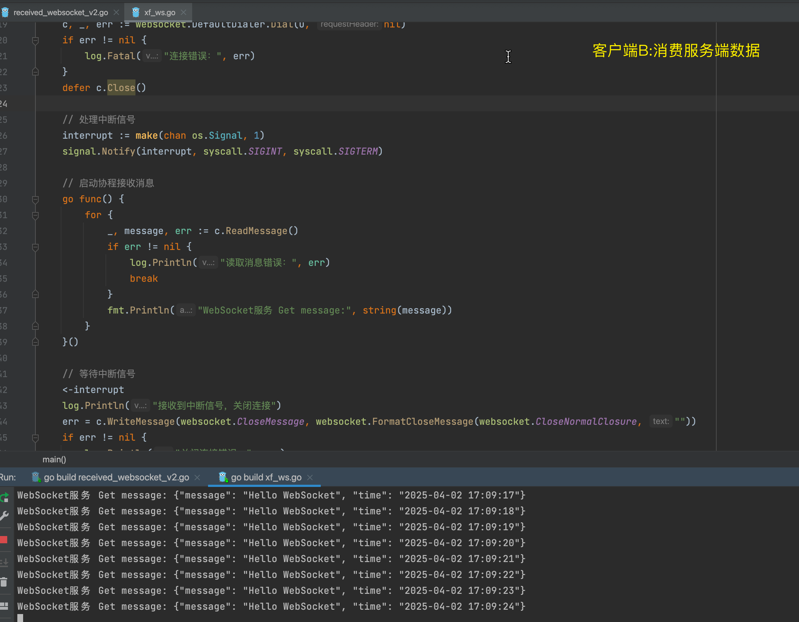Click the 'a...:' hint in fmt.Println
The height and width of the screenshot is (622, 799).
pos(186,310)
